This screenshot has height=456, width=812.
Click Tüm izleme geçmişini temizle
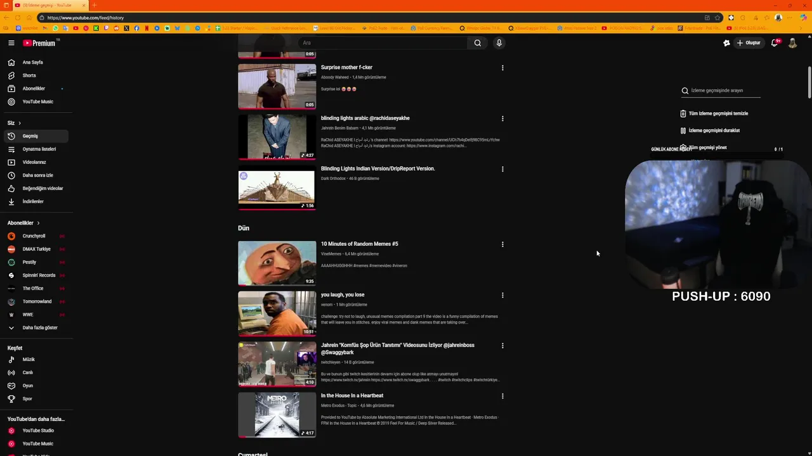pos(714,113)
